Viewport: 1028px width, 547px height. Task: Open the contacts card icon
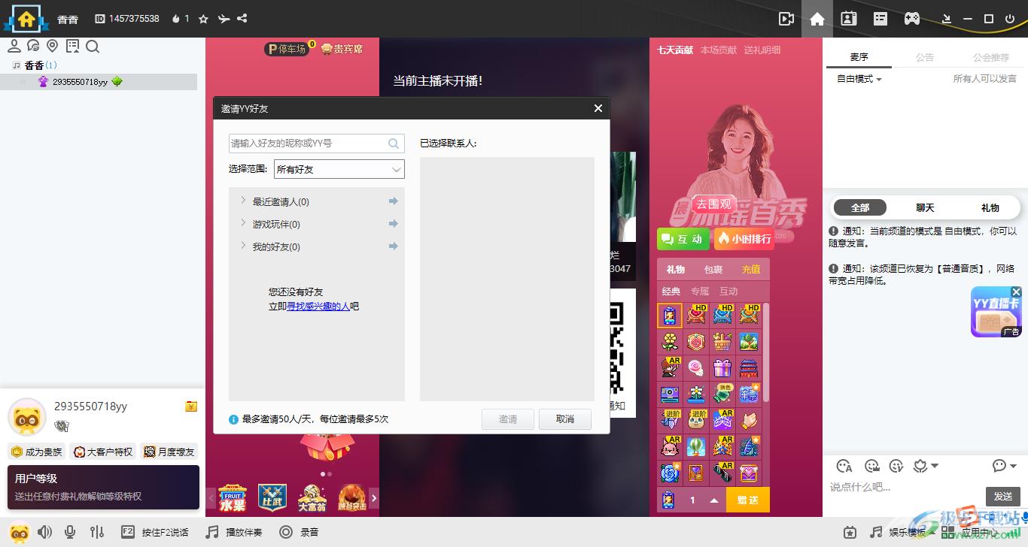[x=849, y=19]
